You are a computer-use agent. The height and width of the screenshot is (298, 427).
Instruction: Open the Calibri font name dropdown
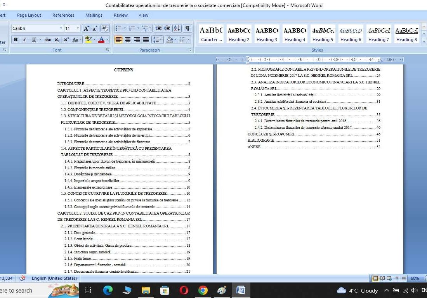61,28
